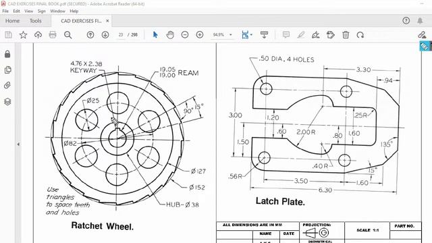Click the 'SCALE 1:1' title block cell

pyautogui.click(x=367, y=230)
